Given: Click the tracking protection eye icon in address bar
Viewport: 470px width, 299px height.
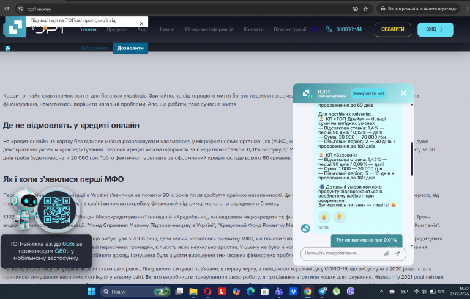Looking at the screenshot, I should click(x=355, y=9).
